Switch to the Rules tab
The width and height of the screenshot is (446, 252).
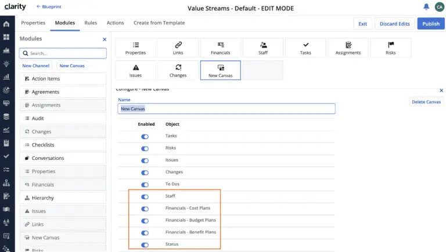pyautogui.click(x=91, y=23)
